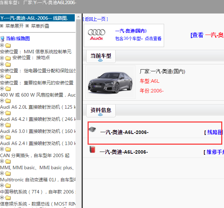Open folder icon above 中国导航系统 (7T4)

click(8, 186)
